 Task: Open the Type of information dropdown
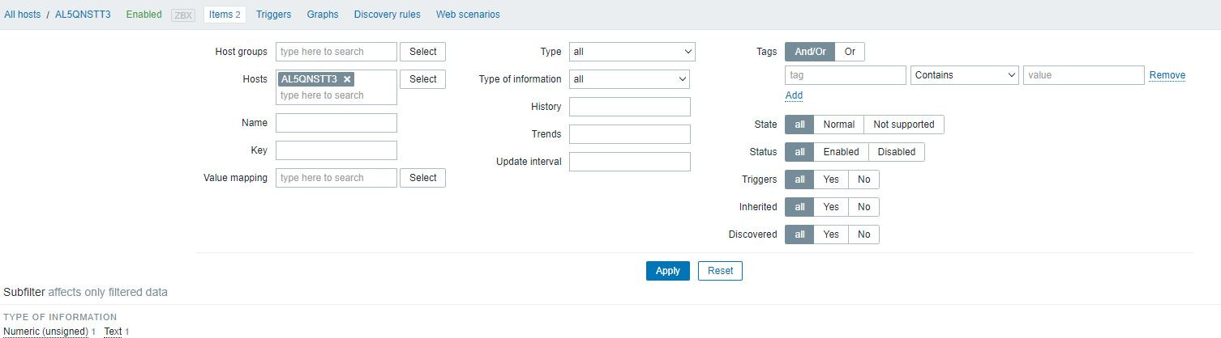tap(629, 79)
